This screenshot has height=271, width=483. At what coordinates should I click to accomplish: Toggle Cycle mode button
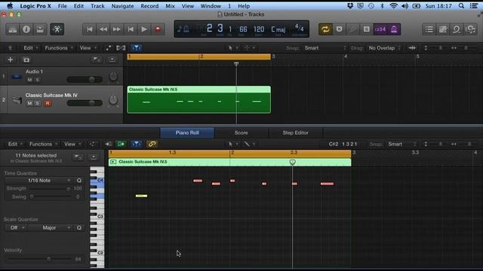pos(325,29)
